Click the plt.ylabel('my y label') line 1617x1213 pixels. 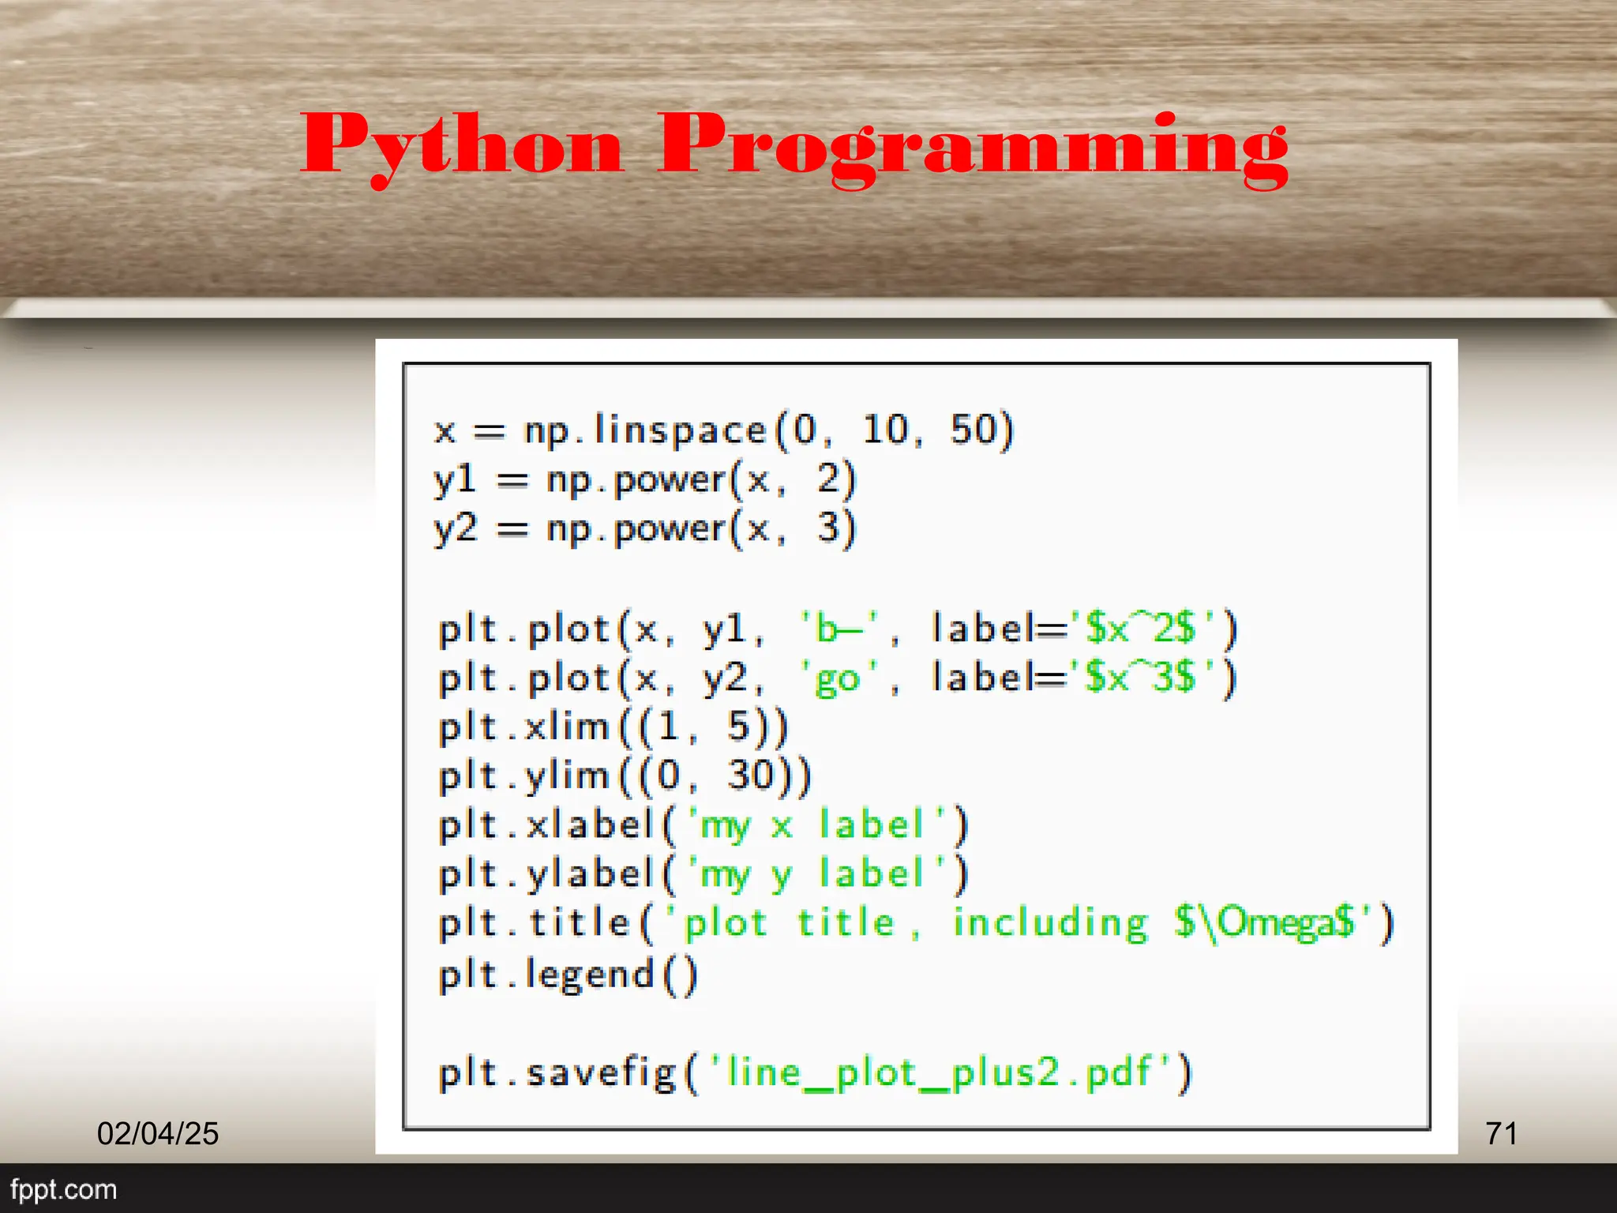[703, 874]
